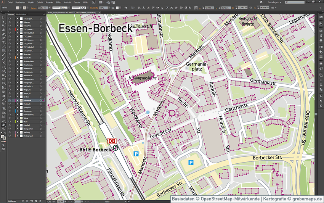Toggle visibility of the Wald layer
This screenshot has height=203, width=324.
point(10,121)
